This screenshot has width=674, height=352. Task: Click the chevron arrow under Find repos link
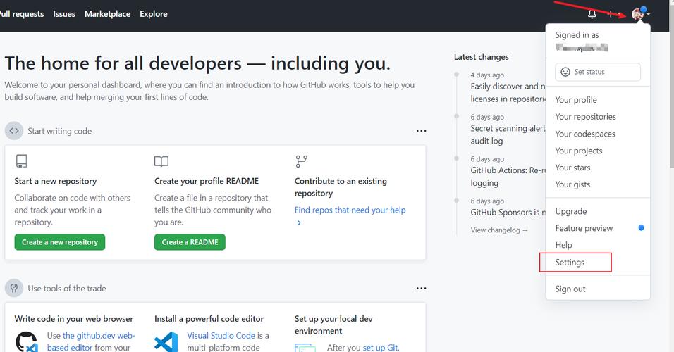(299, 222)
